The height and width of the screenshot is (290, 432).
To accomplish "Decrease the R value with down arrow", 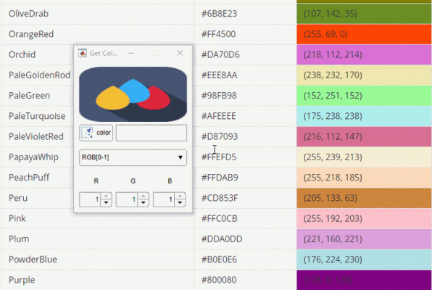I will click(106, 203).
